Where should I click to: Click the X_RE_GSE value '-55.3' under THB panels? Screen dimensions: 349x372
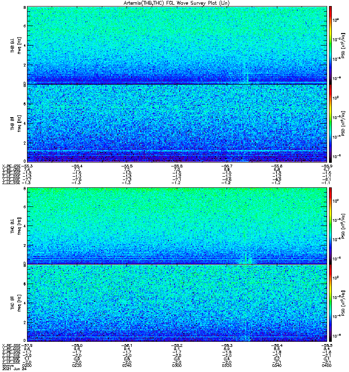pyautogui.click(x=27, y=166)
